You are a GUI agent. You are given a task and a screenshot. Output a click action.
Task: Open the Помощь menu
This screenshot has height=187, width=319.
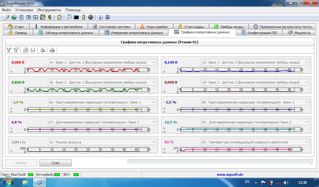coord(73,10)
